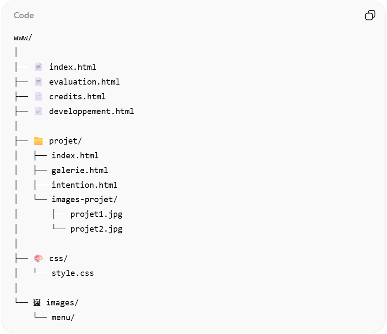This screenshot has width=387, height=334.
Task: Click the css/ folder name
Action: tap(59, 259)
